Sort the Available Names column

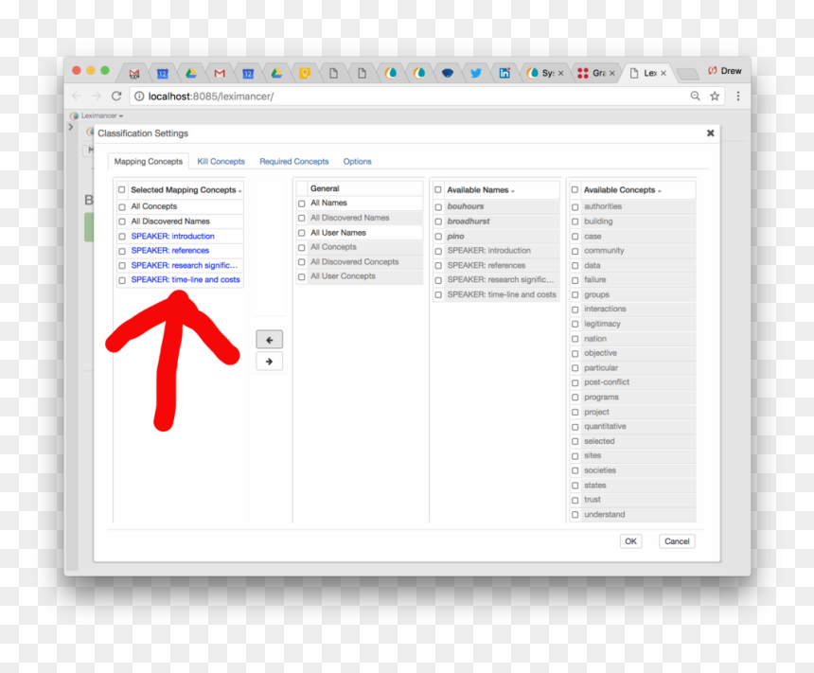[x=481, y=190]
